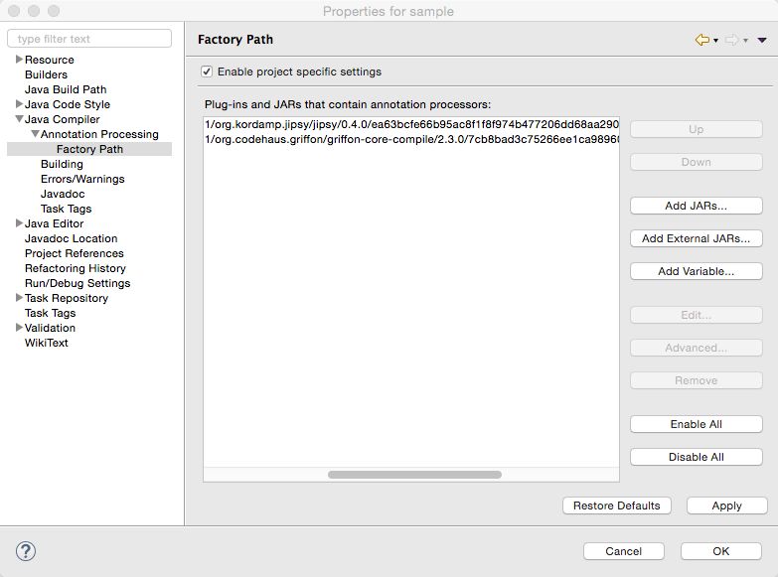The height and width of the screenshot is (577, 778).
Task: Collapse the Annotation Processing node
Action: coord(35,134)
